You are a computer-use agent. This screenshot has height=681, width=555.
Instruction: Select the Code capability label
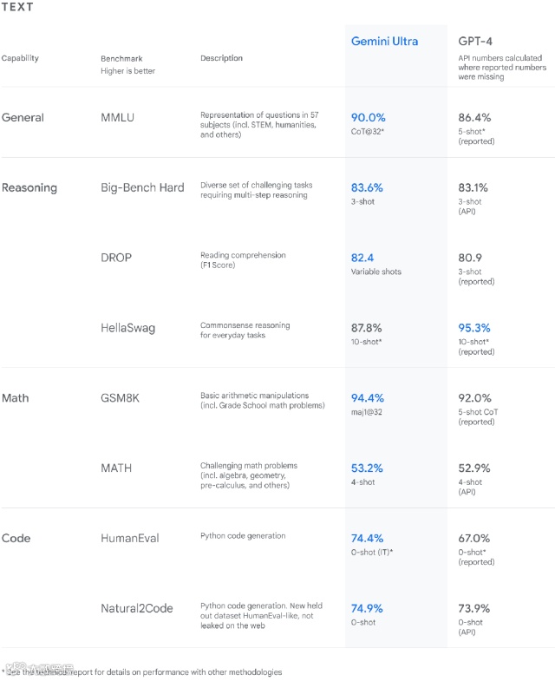click(x=16, y=538)
